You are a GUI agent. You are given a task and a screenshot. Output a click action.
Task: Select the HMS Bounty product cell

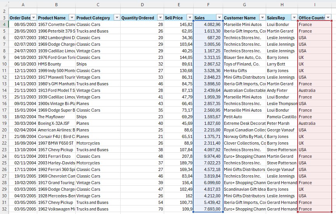click(x=56, y=64)
